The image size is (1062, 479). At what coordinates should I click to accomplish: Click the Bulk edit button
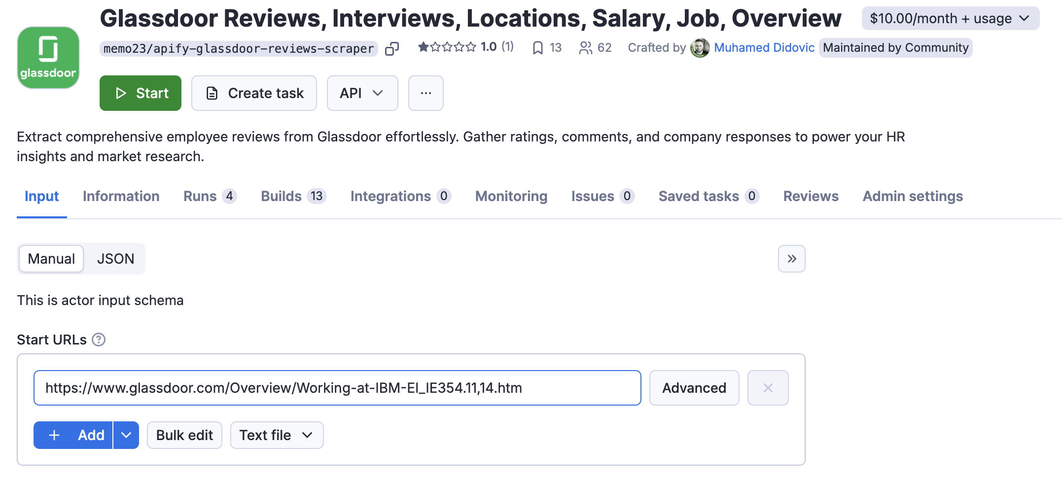click(184, 435)
